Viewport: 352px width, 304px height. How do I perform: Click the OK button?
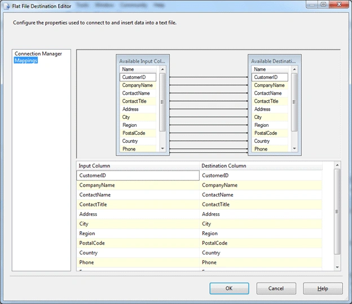[x=229, y=288]
